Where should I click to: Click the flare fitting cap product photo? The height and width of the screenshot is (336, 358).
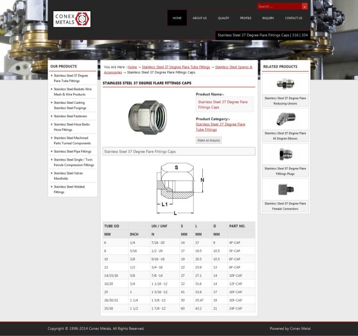(x=147, y=116)
